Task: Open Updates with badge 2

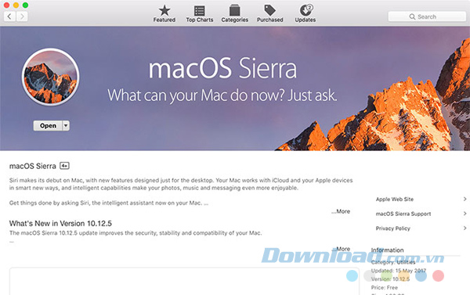Action: tap(305, 14)
